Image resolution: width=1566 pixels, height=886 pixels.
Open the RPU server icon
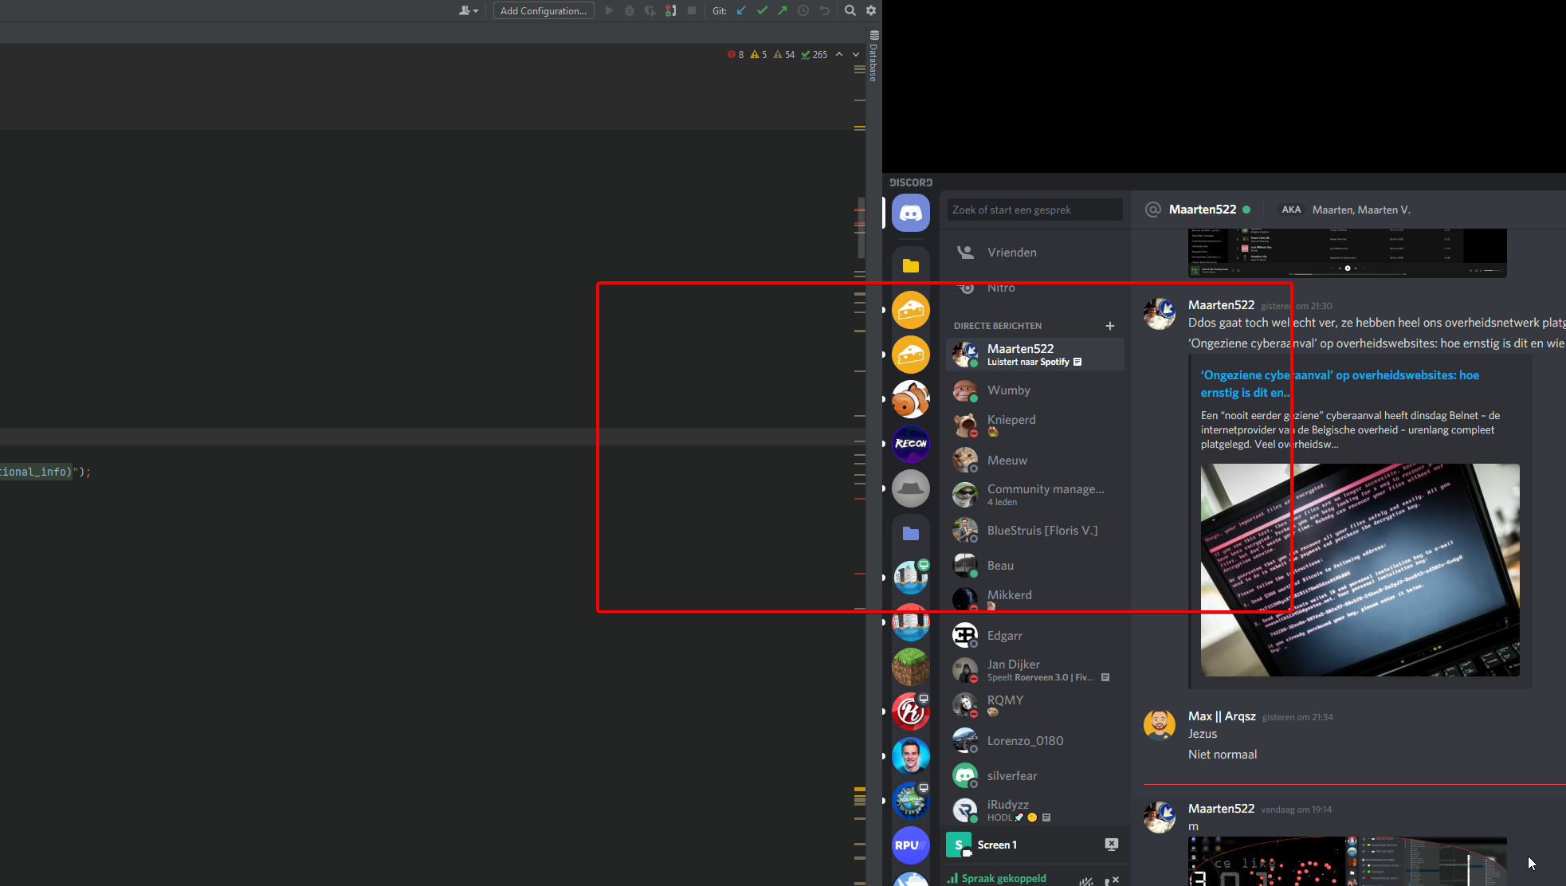910,845
